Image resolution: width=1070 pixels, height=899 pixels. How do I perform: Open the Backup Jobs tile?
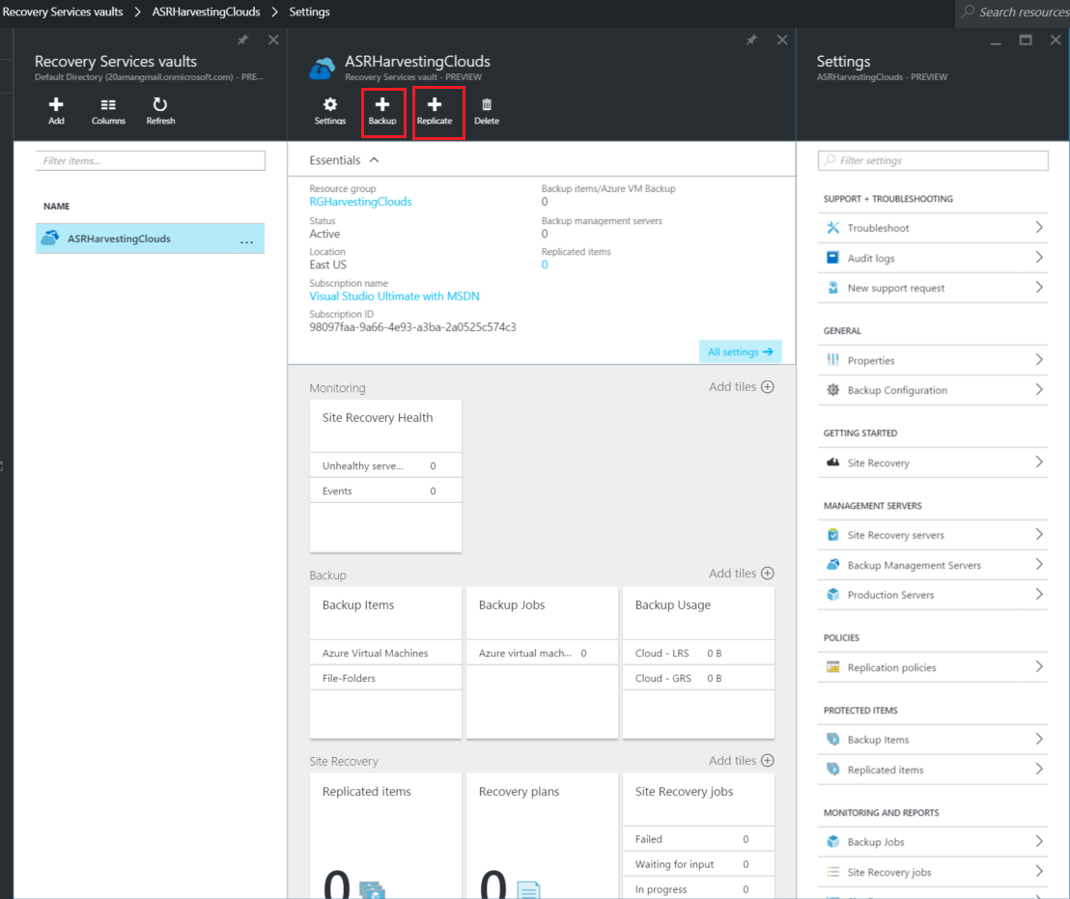[x=542, y=663]
